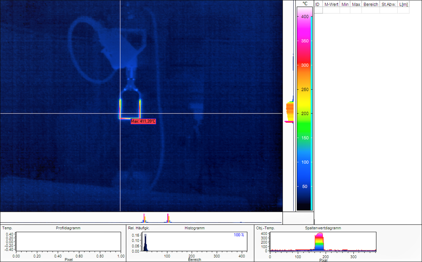Click the L[m] column header

click(x=404, y=5)
